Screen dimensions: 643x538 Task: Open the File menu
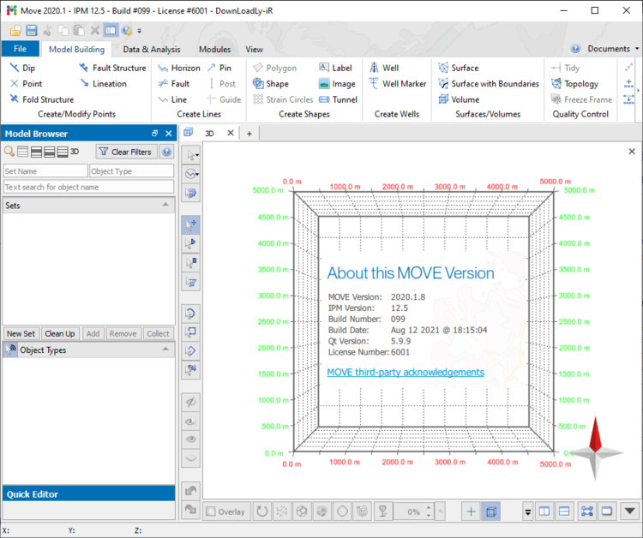point(20,50)
